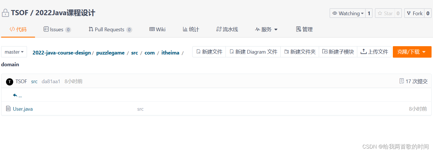Open the Wiki tab
This screenshot has width=433, height=152.
158,29
